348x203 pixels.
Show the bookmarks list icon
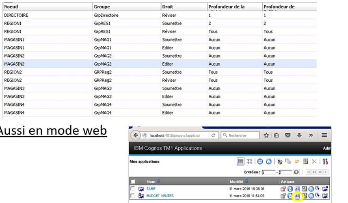point(276,135)
